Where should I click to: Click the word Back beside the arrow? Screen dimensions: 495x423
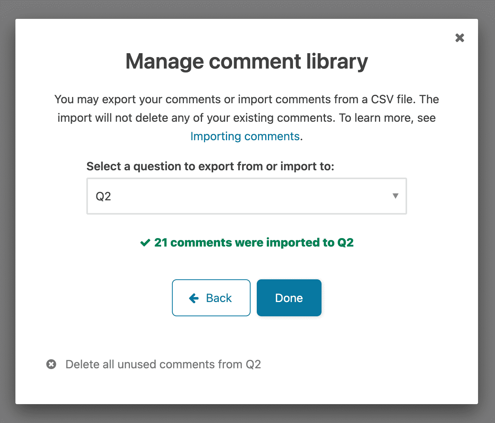219,298
